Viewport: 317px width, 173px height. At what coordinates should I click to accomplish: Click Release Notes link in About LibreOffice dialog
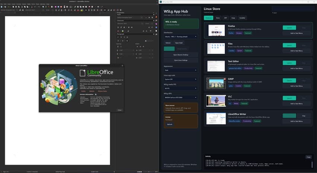pos(102,91)
